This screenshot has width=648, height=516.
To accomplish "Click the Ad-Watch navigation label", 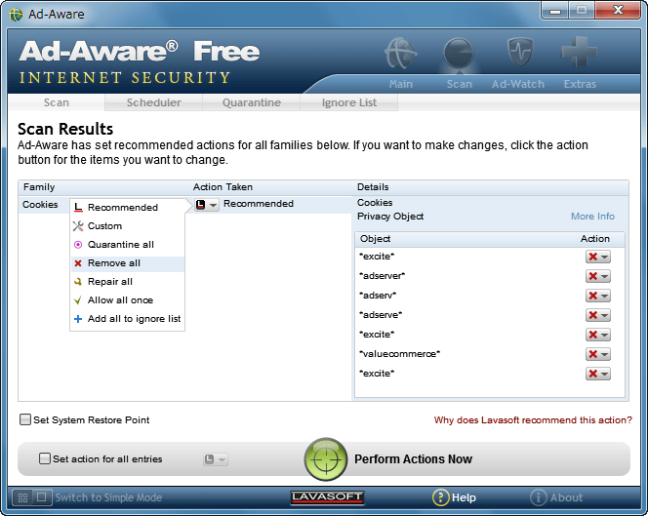I will [x=518, y=84].
